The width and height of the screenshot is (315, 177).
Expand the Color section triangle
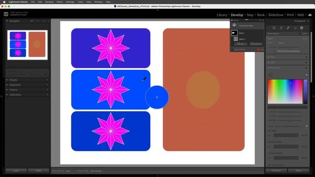[x=269, y=62]
